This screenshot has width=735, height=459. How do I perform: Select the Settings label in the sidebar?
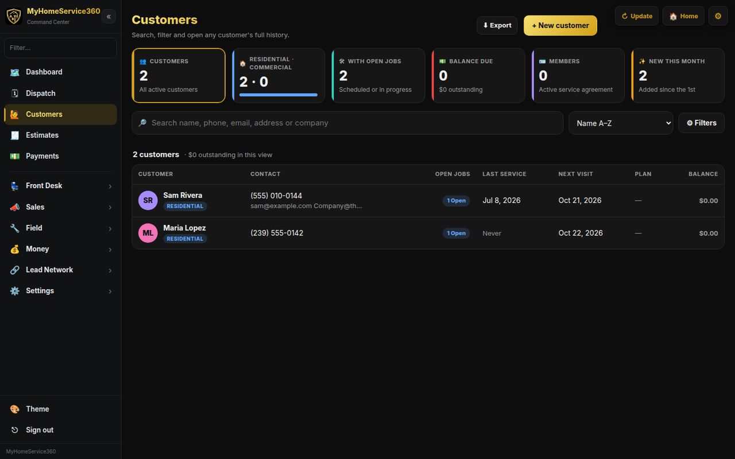pos(40,291)
